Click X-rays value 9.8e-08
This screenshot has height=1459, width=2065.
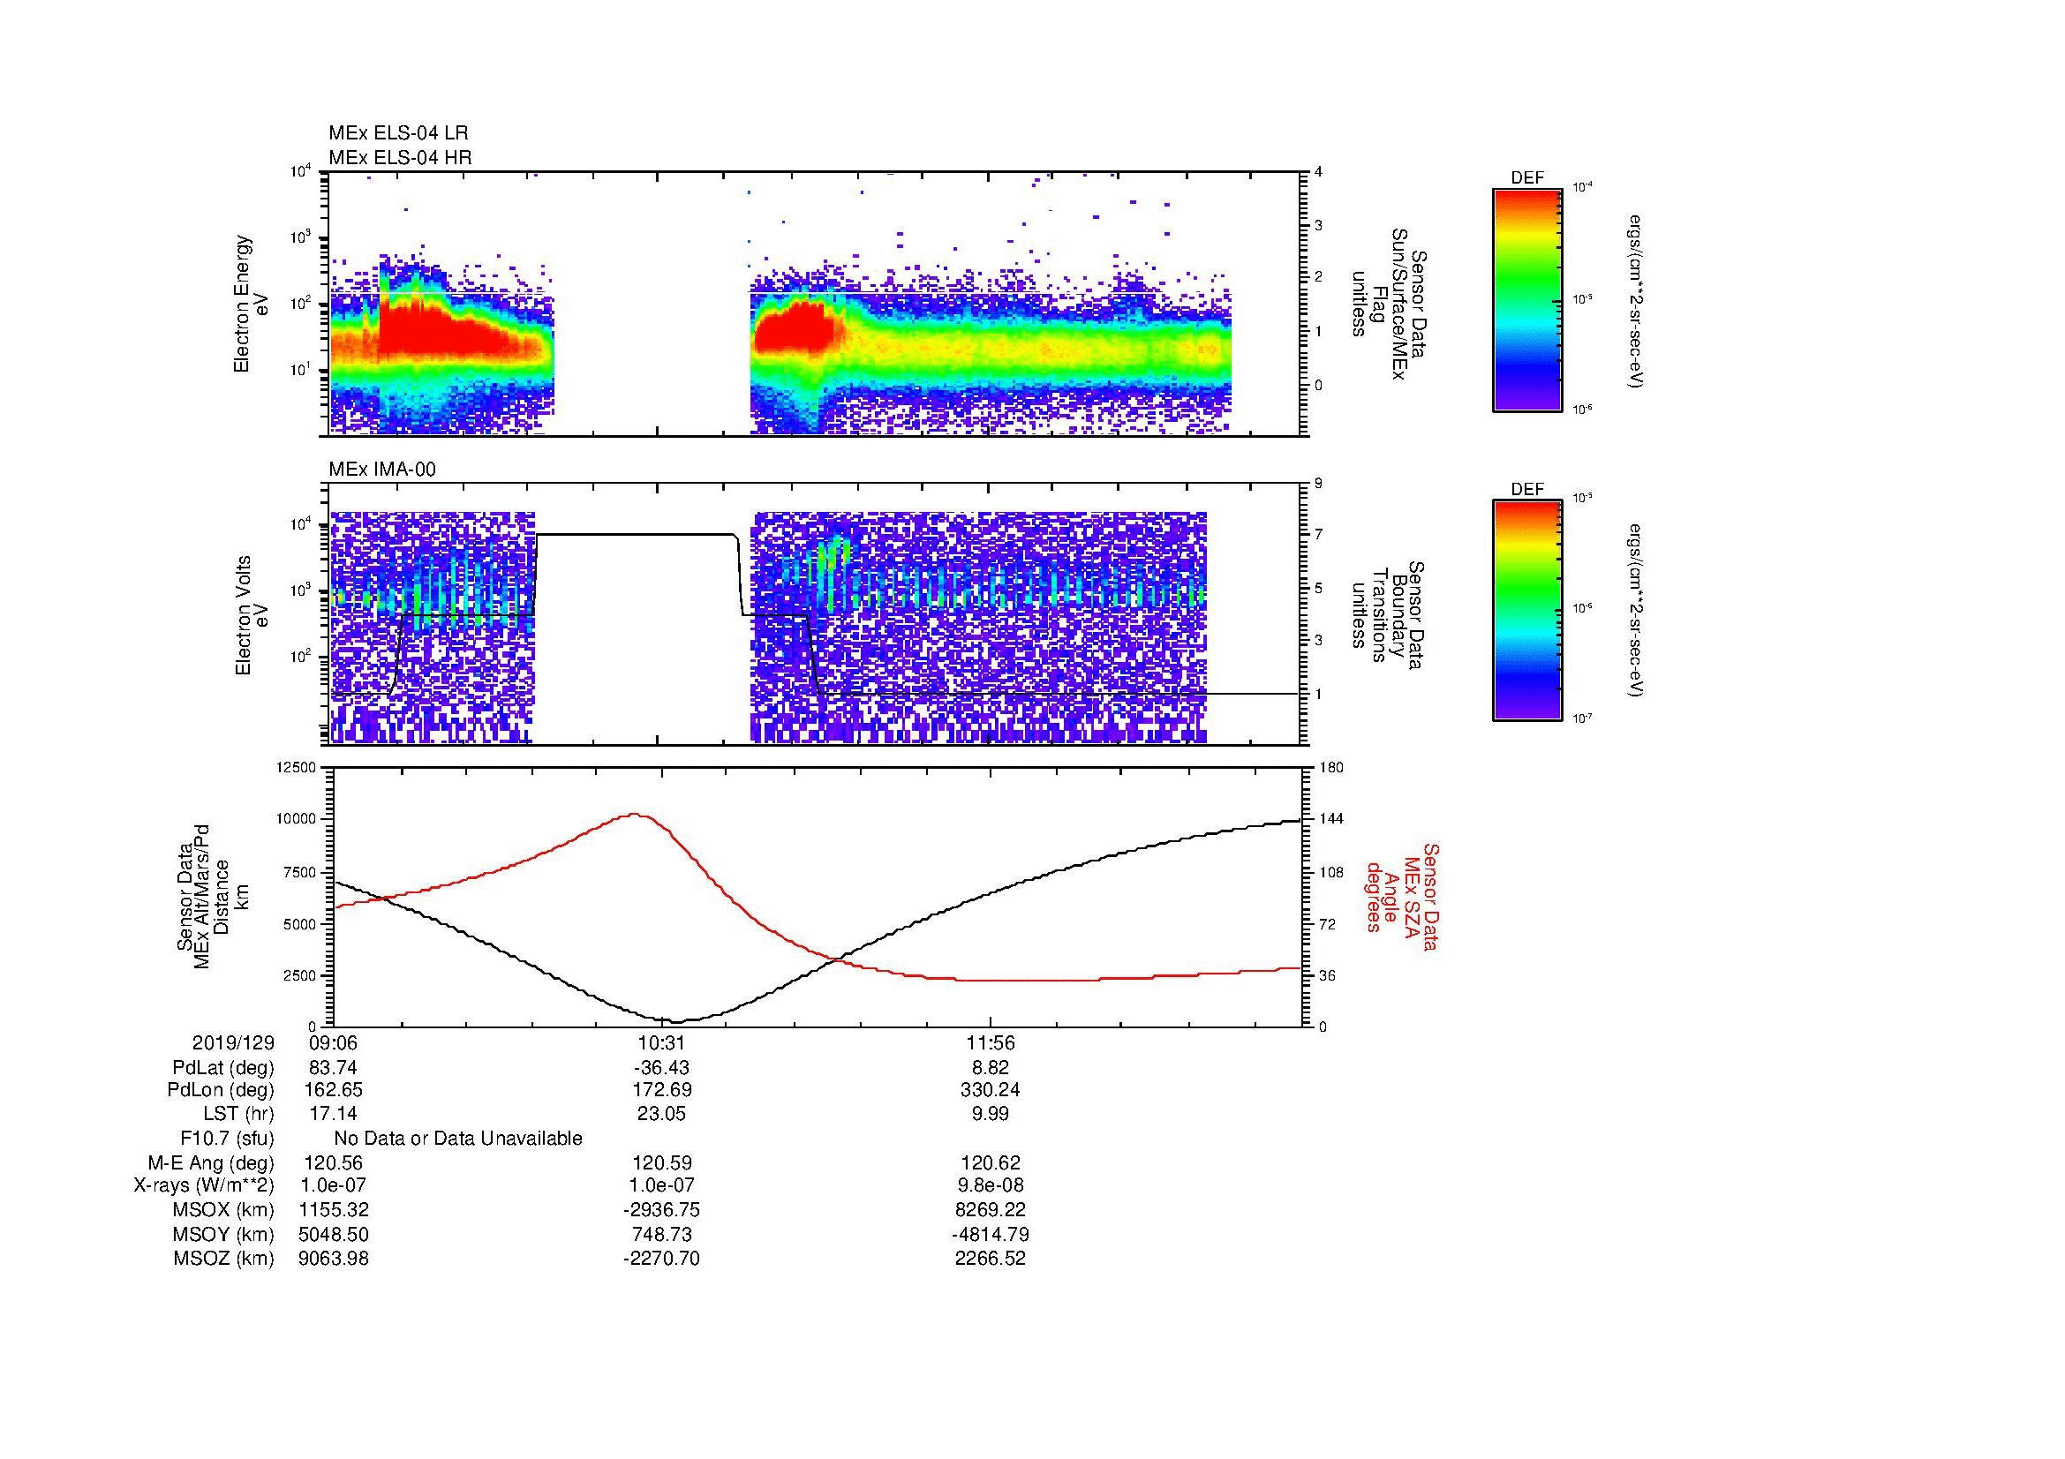[x=991, y=1185]
